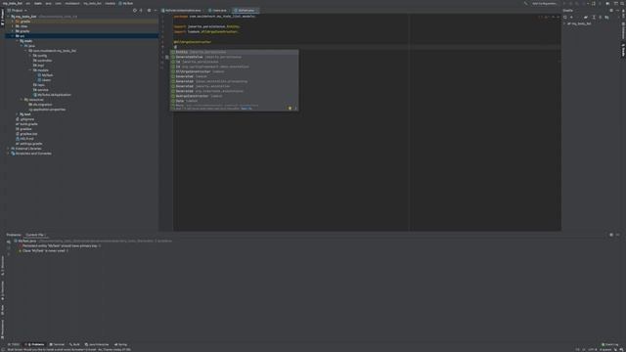626x352 pixels.
Task: Open the .gitignore file
Action: (24, 119)
